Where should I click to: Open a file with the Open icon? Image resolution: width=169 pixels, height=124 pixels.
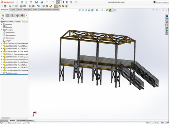pyautogui.click(x=31, y=2)
